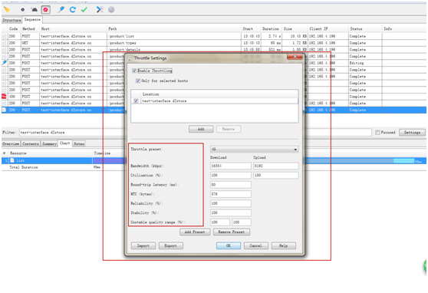Viewport: 428px width, 293px height.
Task: Click the Remove Preset button
Action: click(232, 232)
